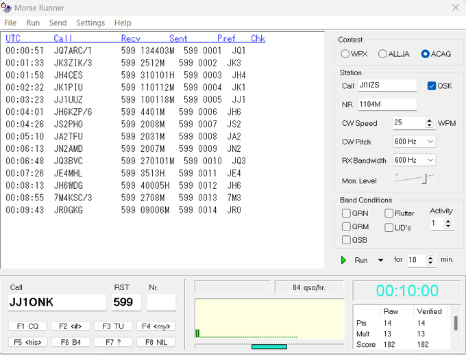Click the Activity value field

pos(437,223)
